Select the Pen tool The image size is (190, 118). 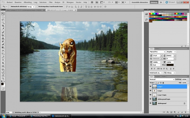click(x=3, y=57)
